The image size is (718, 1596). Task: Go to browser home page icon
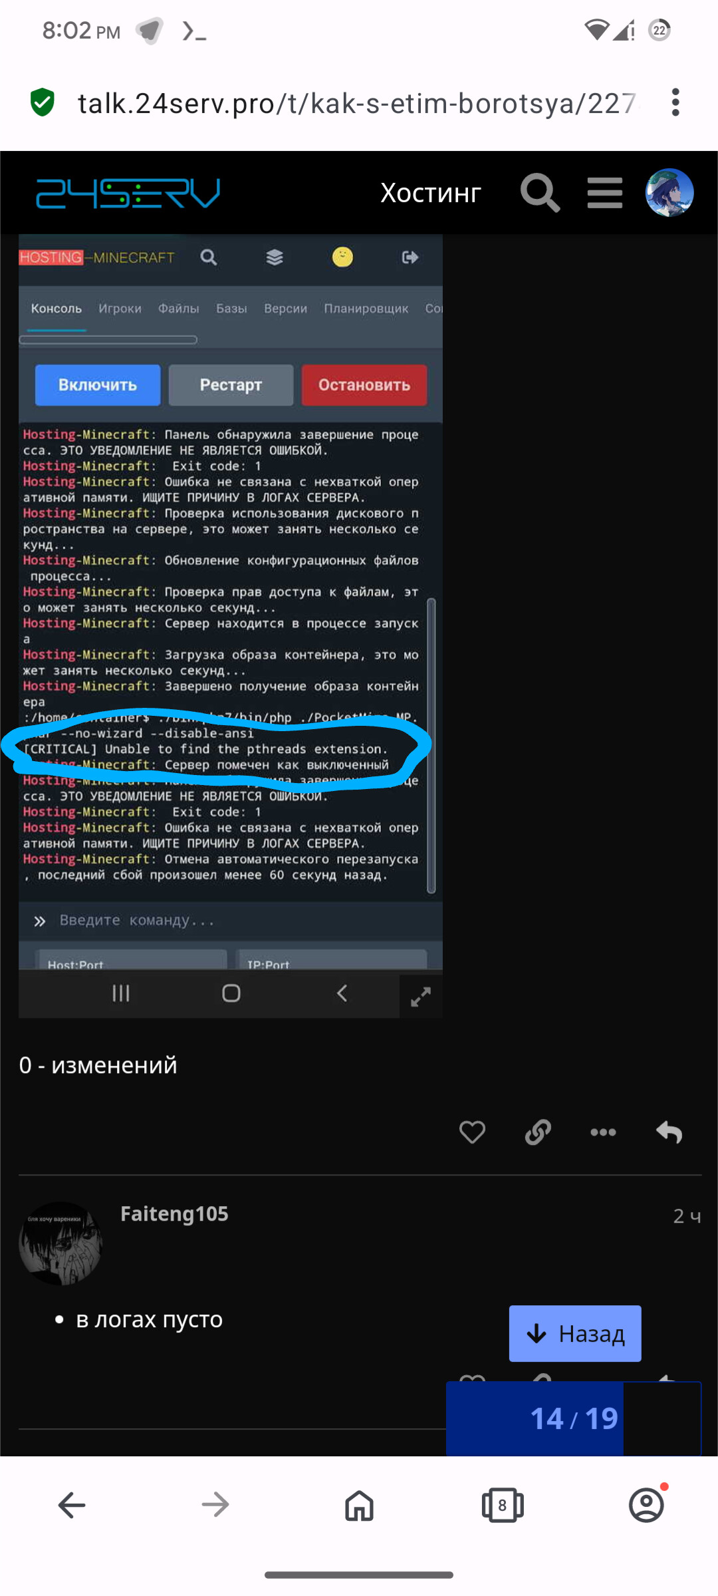coord(359,1505)
